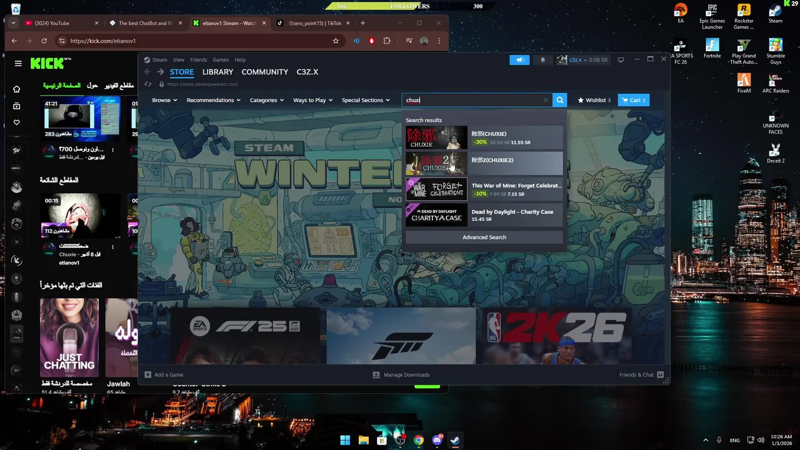Switch to the YouTube browser tab
Image resolution: width=800 pixels, height=450 pixels.
(x=61, y=23)
